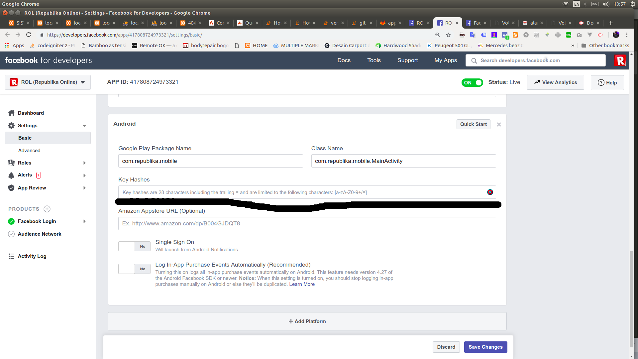Toggle Single Sign On switch

click(x=134, y=246)
